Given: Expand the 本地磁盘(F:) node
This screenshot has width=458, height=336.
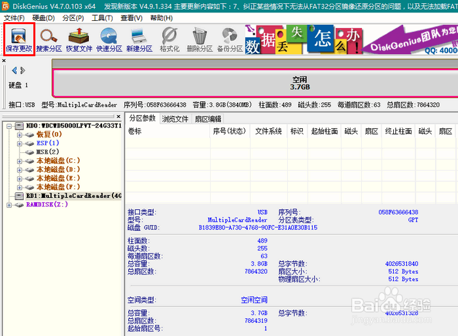Looking at the screenshot, I should 19,188.
